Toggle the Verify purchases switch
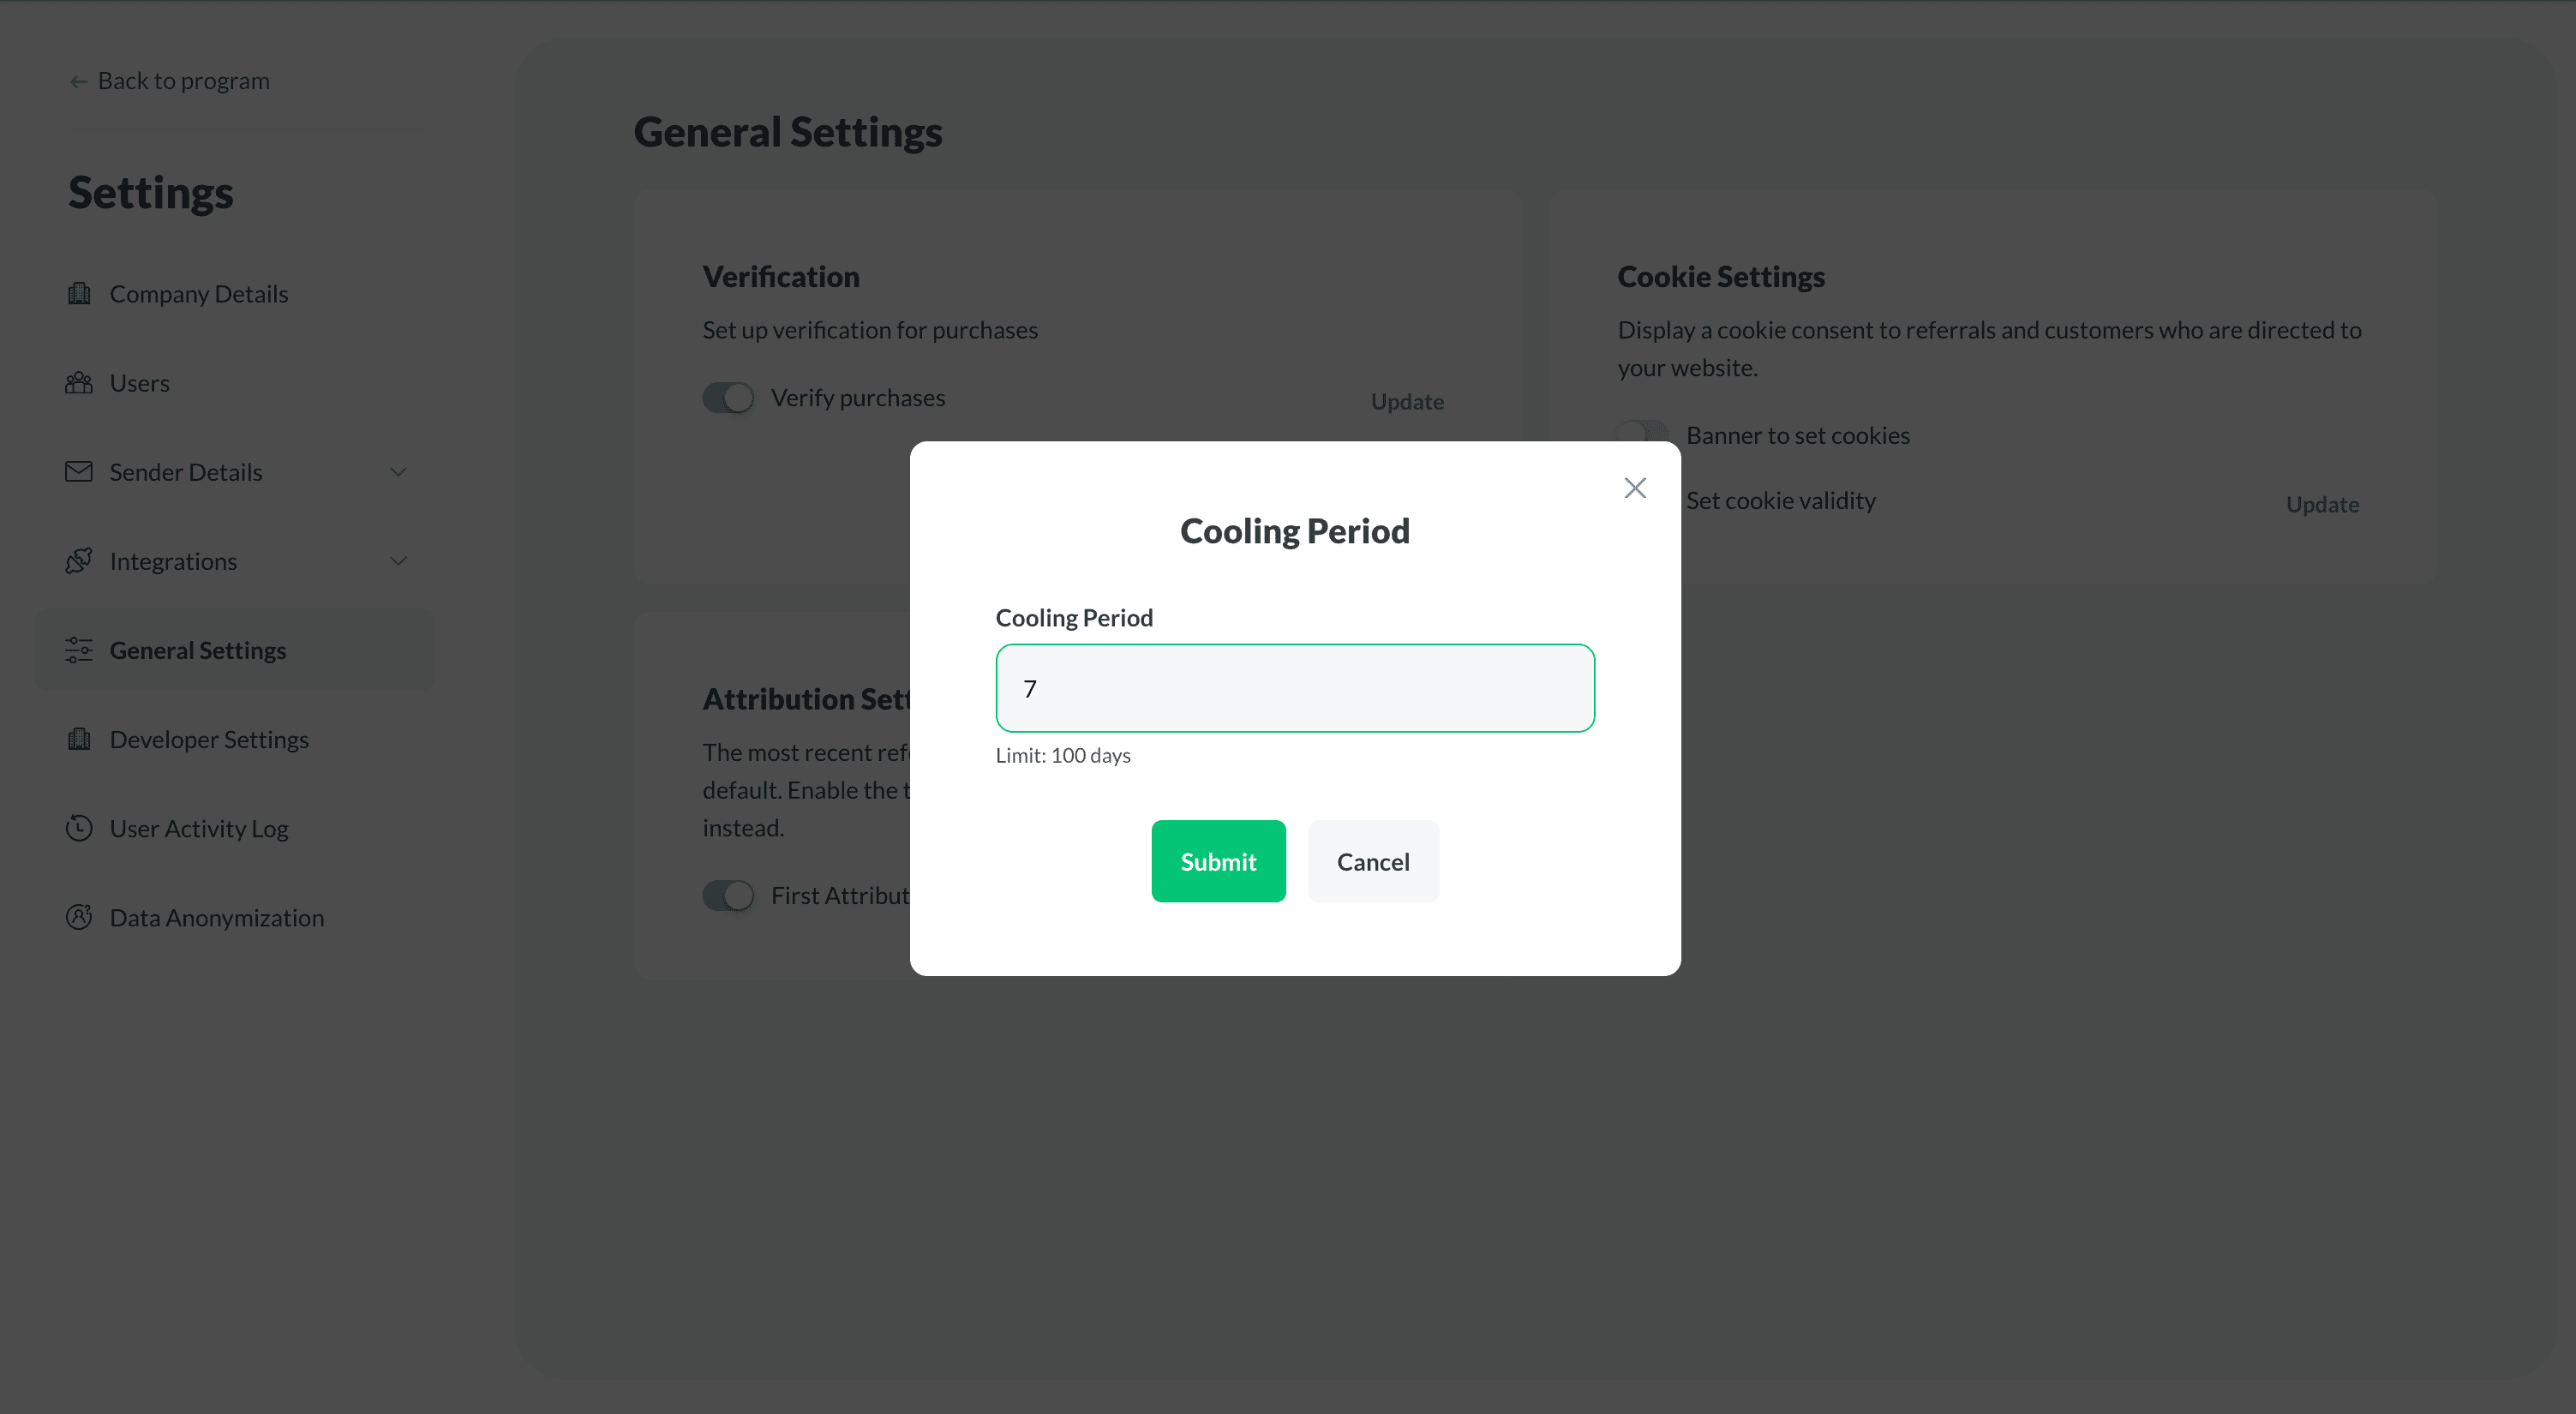The width and height of the screenshot is (2576, 1414). 728,398
